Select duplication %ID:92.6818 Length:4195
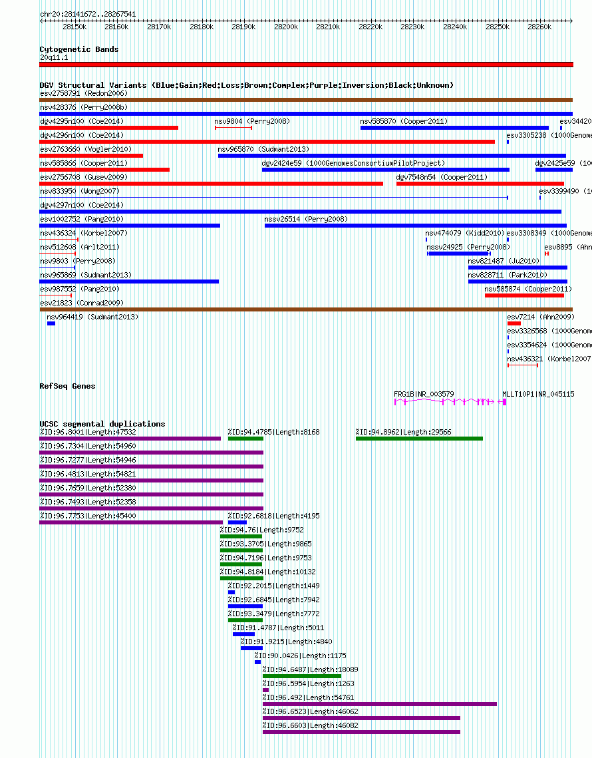This screenshot has height=758, width=592. (237, 522)
